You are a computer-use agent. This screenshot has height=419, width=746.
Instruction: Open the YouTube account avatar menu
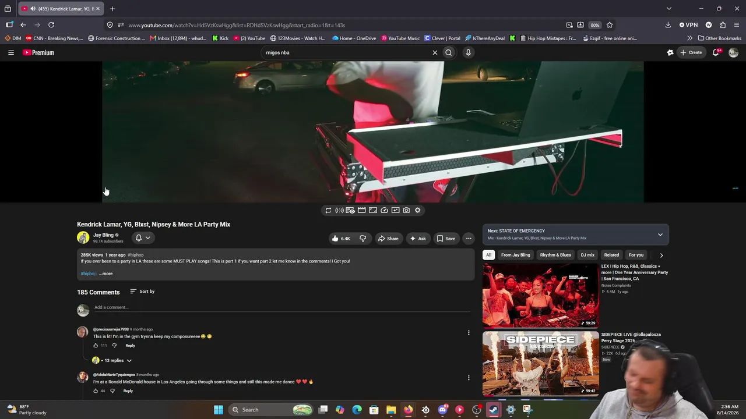coord(733,52)
